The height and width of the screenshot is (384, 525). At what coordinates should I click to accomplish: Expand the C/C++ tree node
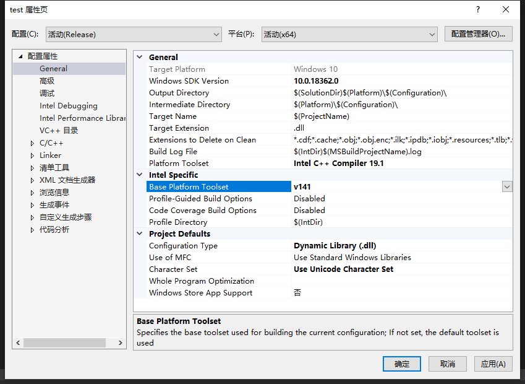[x=33, y=143]
